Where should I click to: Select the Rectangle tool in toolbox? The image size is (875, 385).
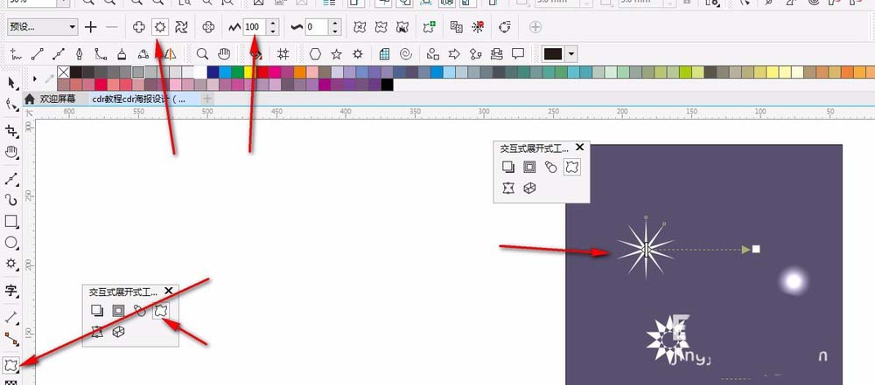(x=11, y=221)
